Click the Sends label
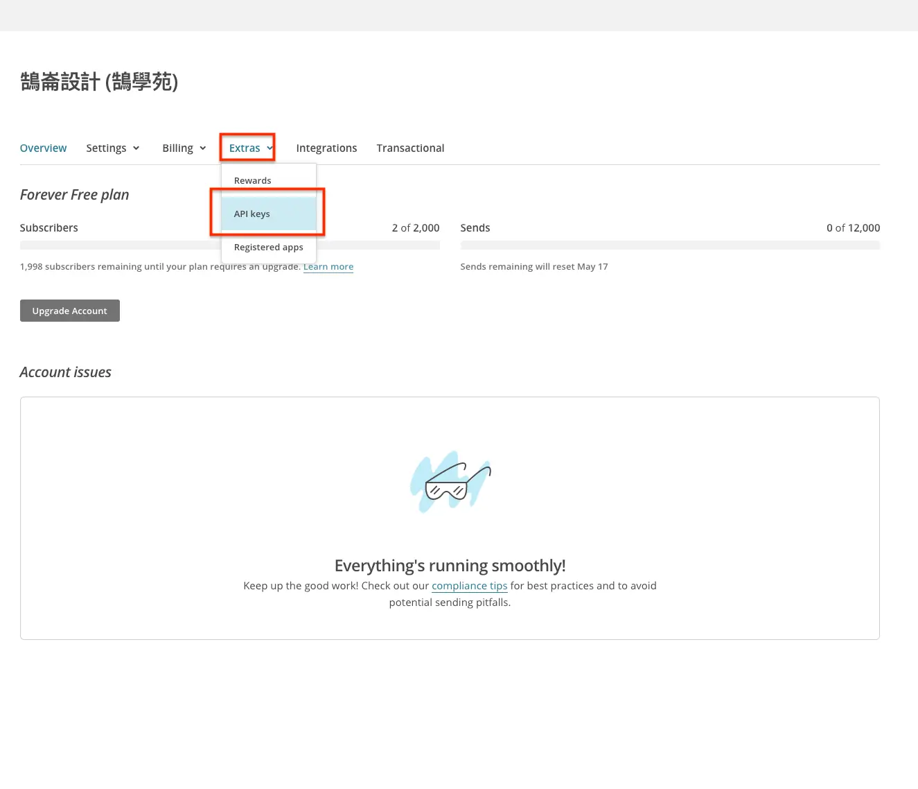 [x=475, y=227]
